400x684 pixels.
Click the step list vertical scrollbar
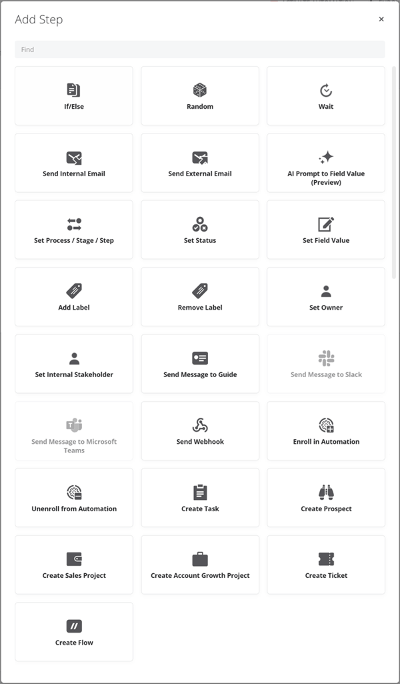click(x=394, y=172)
